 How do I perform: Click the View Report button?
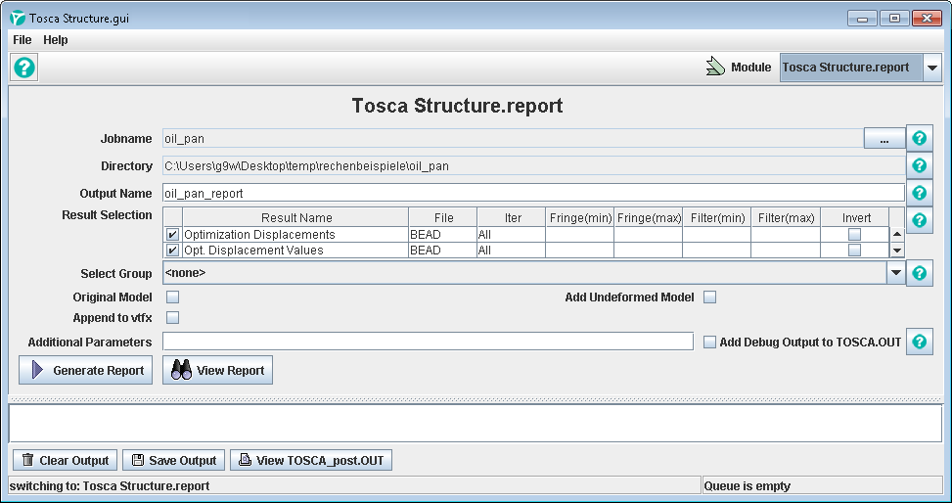217,370
